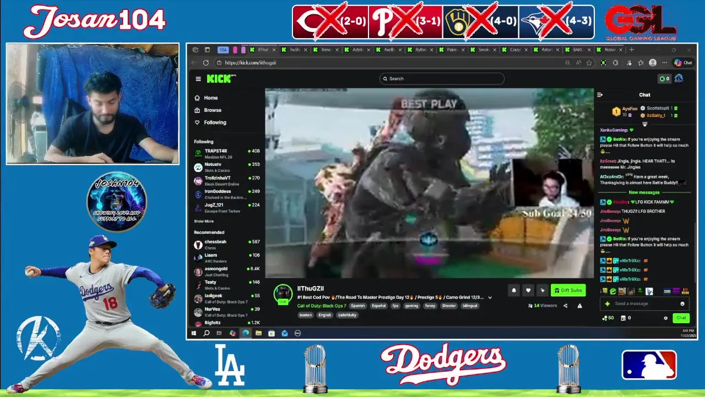Open File Explorer from the taskbar

258,333
